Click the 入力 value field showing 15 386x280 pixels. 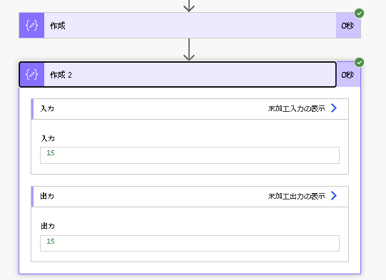pyautogui.click(x=190, y=155)
